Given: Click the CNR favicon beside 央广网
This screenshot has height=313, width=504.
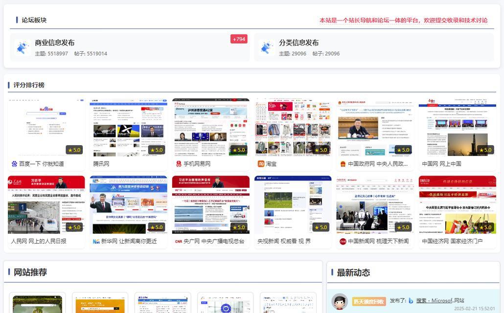Looking at the screenshot, I should (179, 241).
